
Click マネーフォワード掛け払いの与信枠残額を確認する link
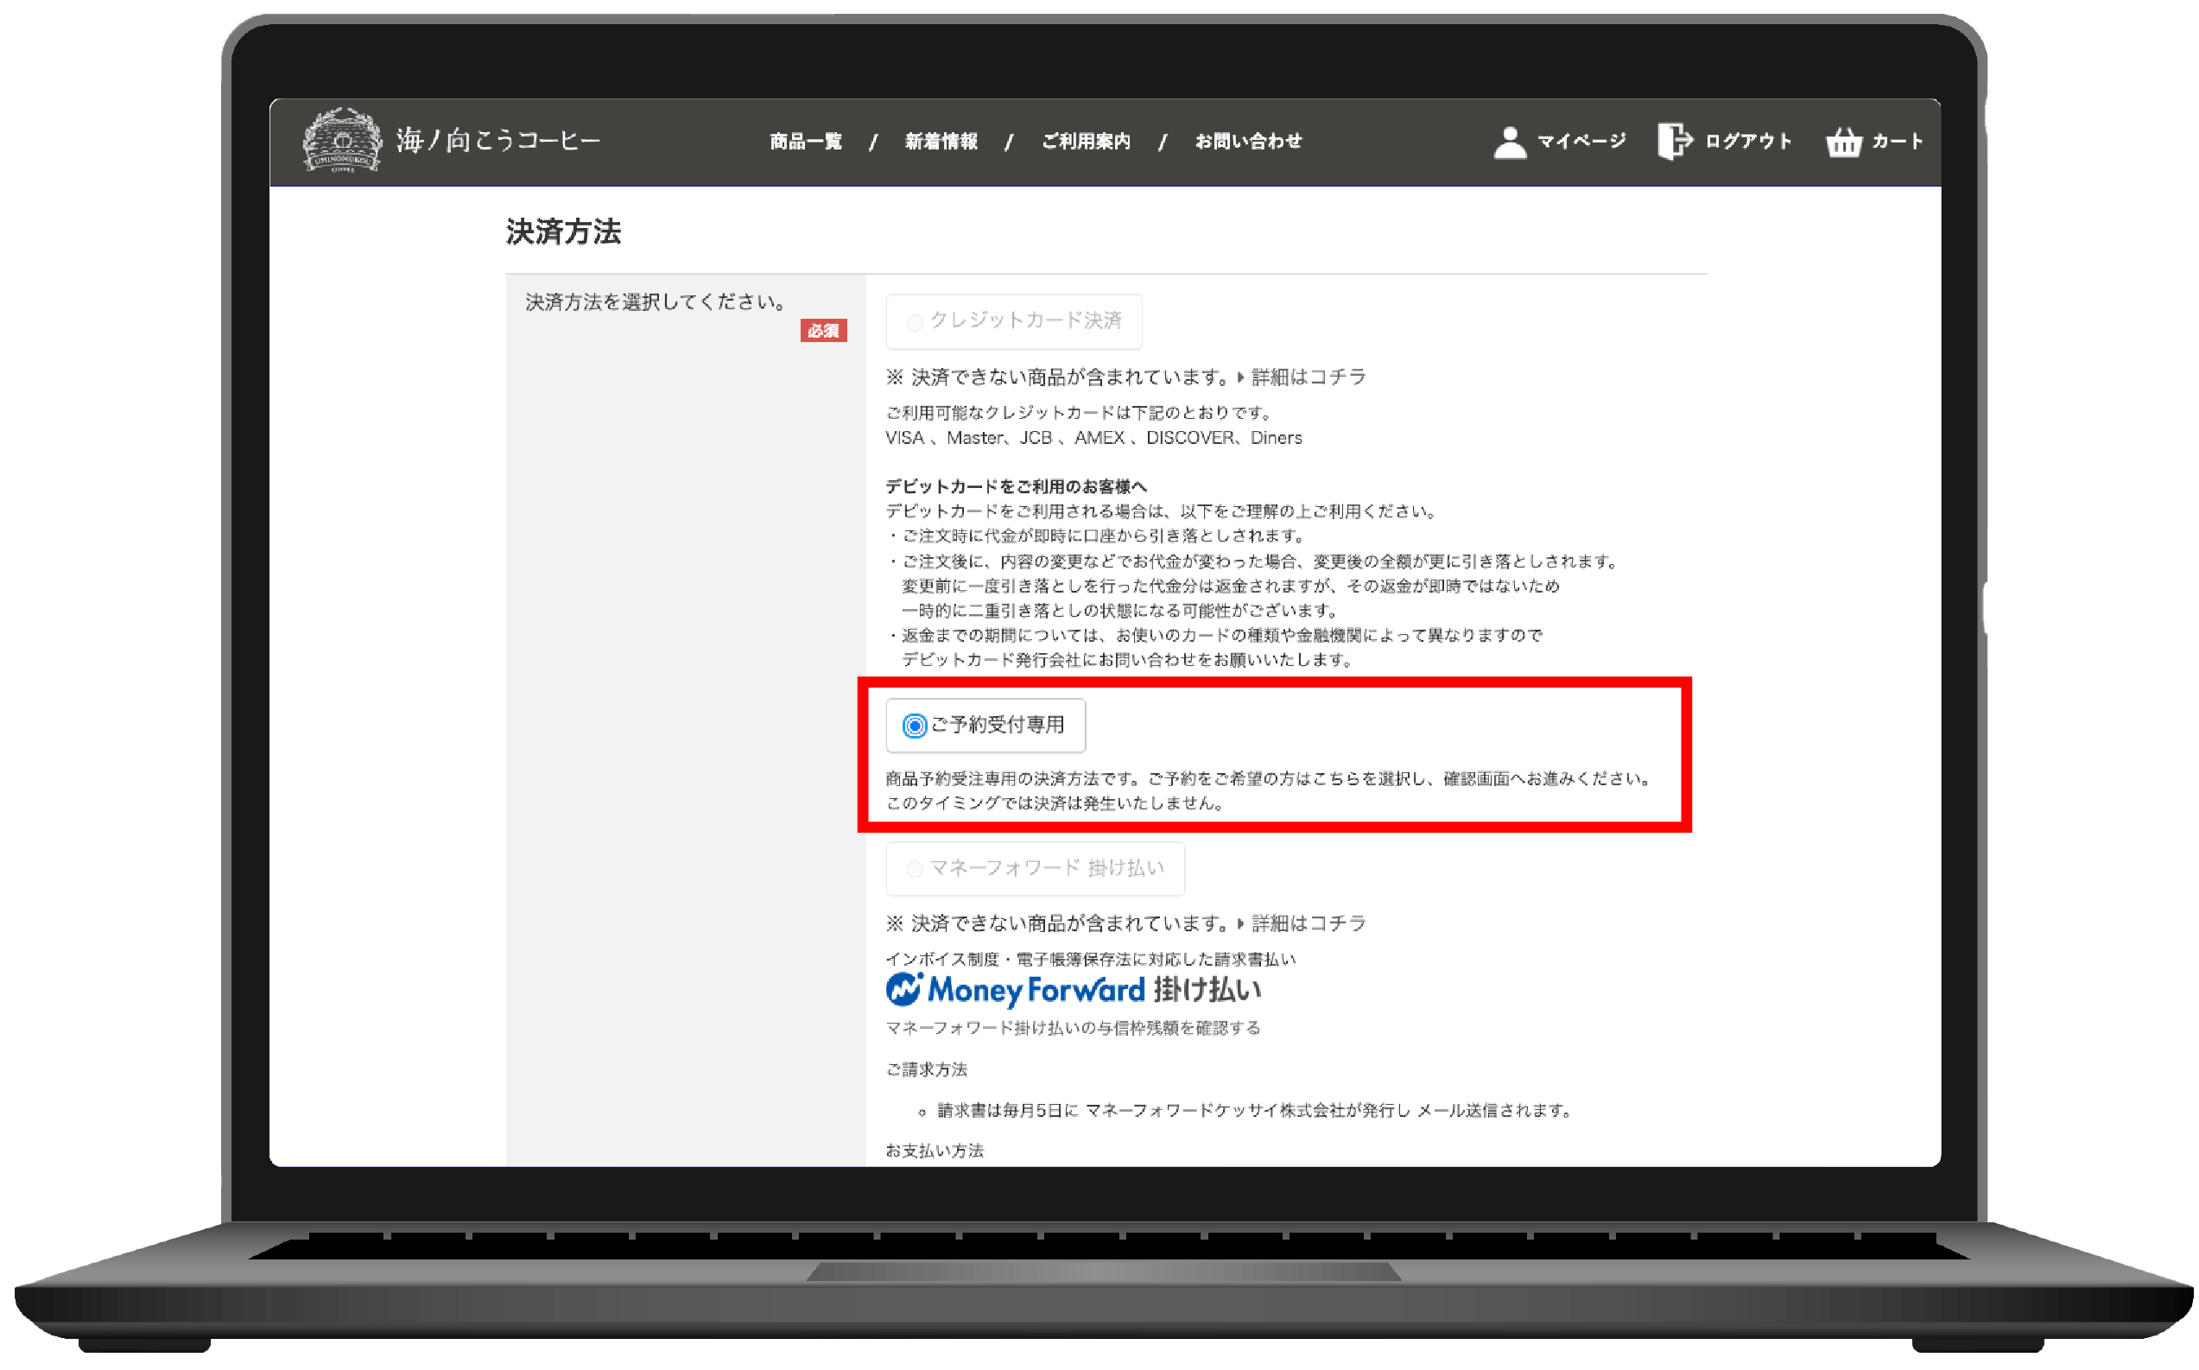(1073, 1028)
